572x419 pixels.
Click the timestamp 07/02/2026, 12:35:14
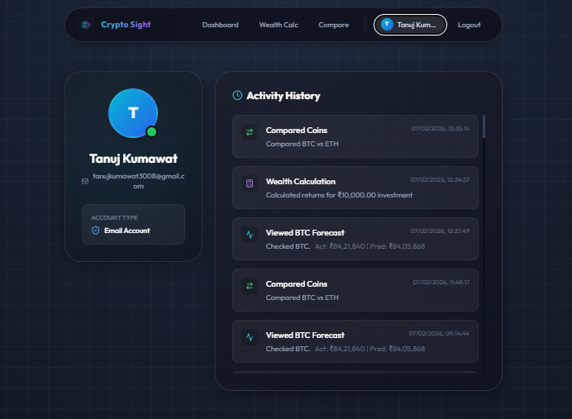coord(441,128)
